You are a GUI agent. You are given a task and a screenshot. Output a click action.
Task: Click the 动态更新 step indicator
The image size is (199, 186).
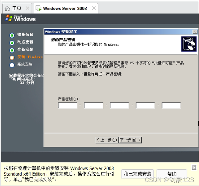tap(12, 43)
